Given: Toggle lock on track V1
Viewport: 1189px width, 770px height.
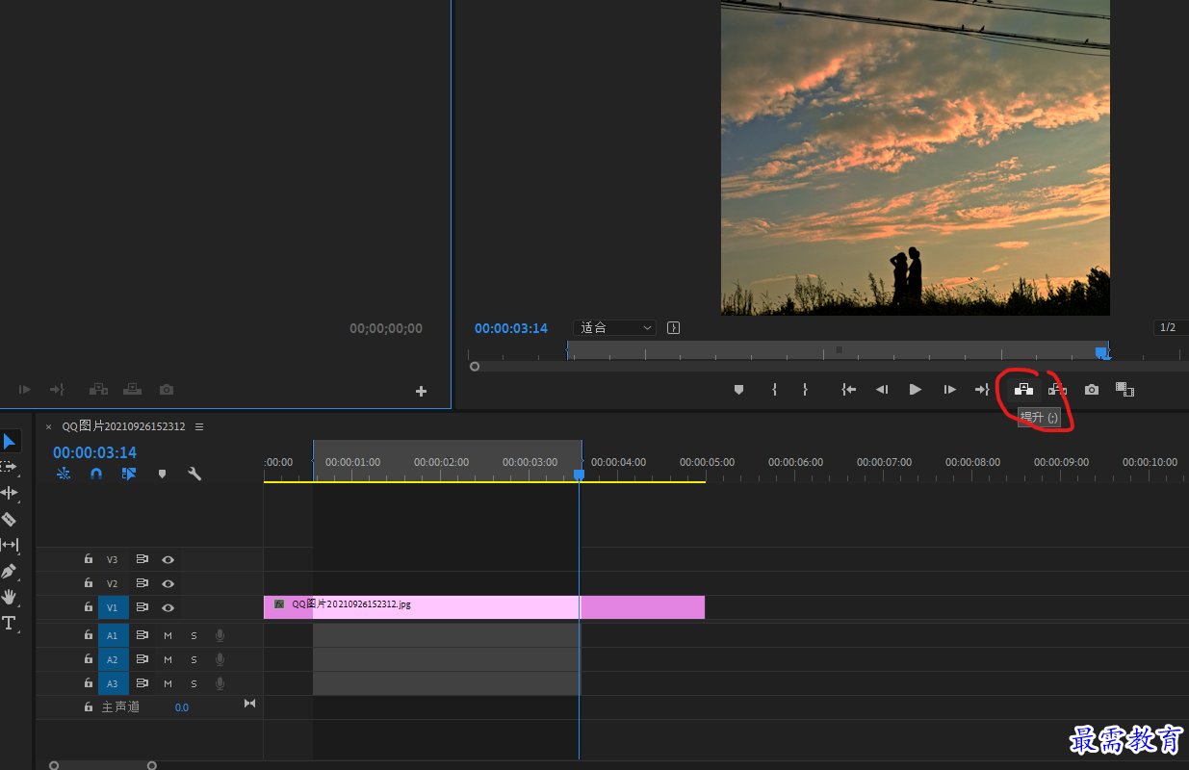Looking at the screenshot, I should click(88, 607).
